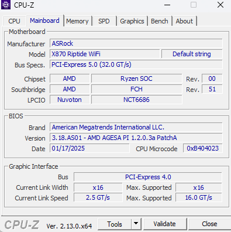Expand the Tools dropdown arrow
The width and height of the screenshot is (231, 232).
136,224
